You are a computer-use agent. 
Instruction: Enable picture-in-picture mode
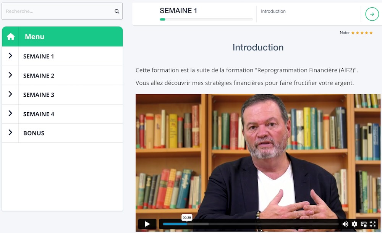[x=364, y=224]
